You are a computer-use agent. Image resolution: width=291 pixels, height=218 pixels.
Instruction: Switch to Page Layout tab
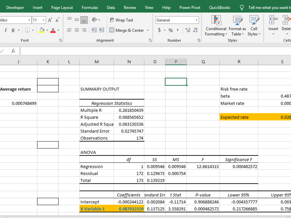coord(62,8)
